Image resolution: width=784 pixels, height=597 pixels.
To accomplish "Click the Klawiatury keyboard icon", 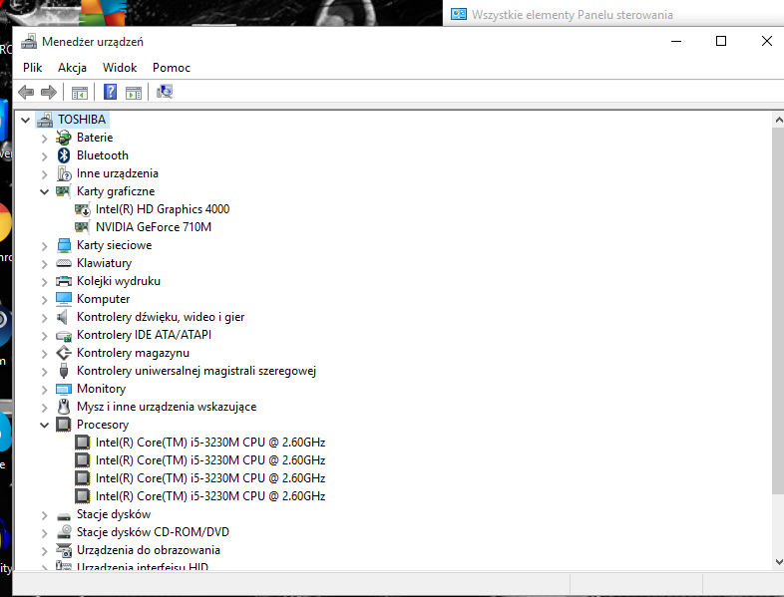I will [x=64, y=263].
